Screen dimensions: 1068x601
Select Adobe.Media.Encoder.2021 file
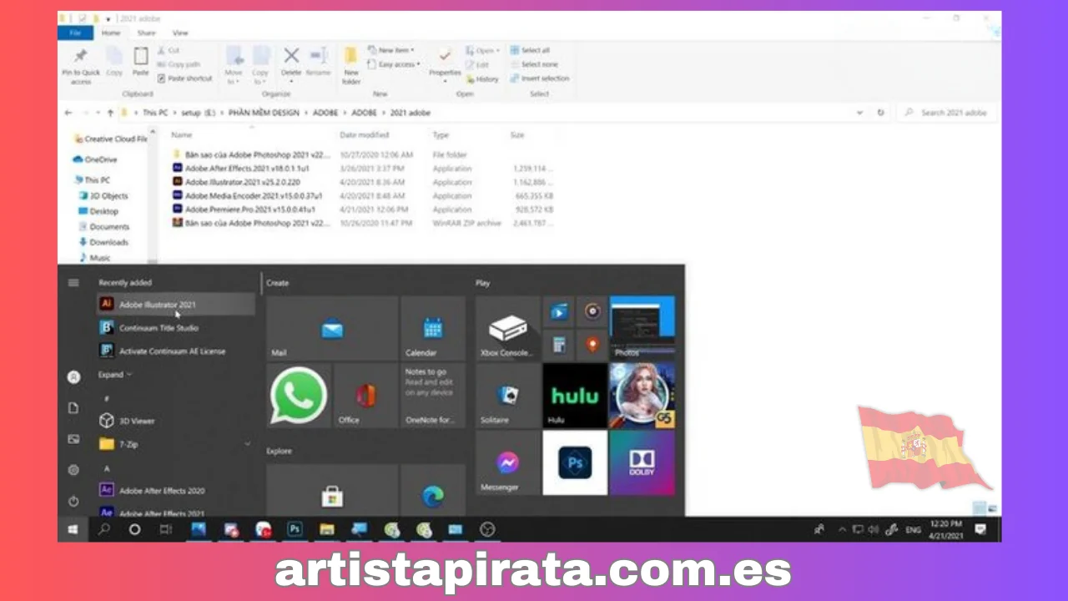252,196
